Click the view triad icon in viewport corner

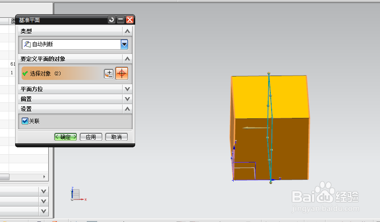78,194
